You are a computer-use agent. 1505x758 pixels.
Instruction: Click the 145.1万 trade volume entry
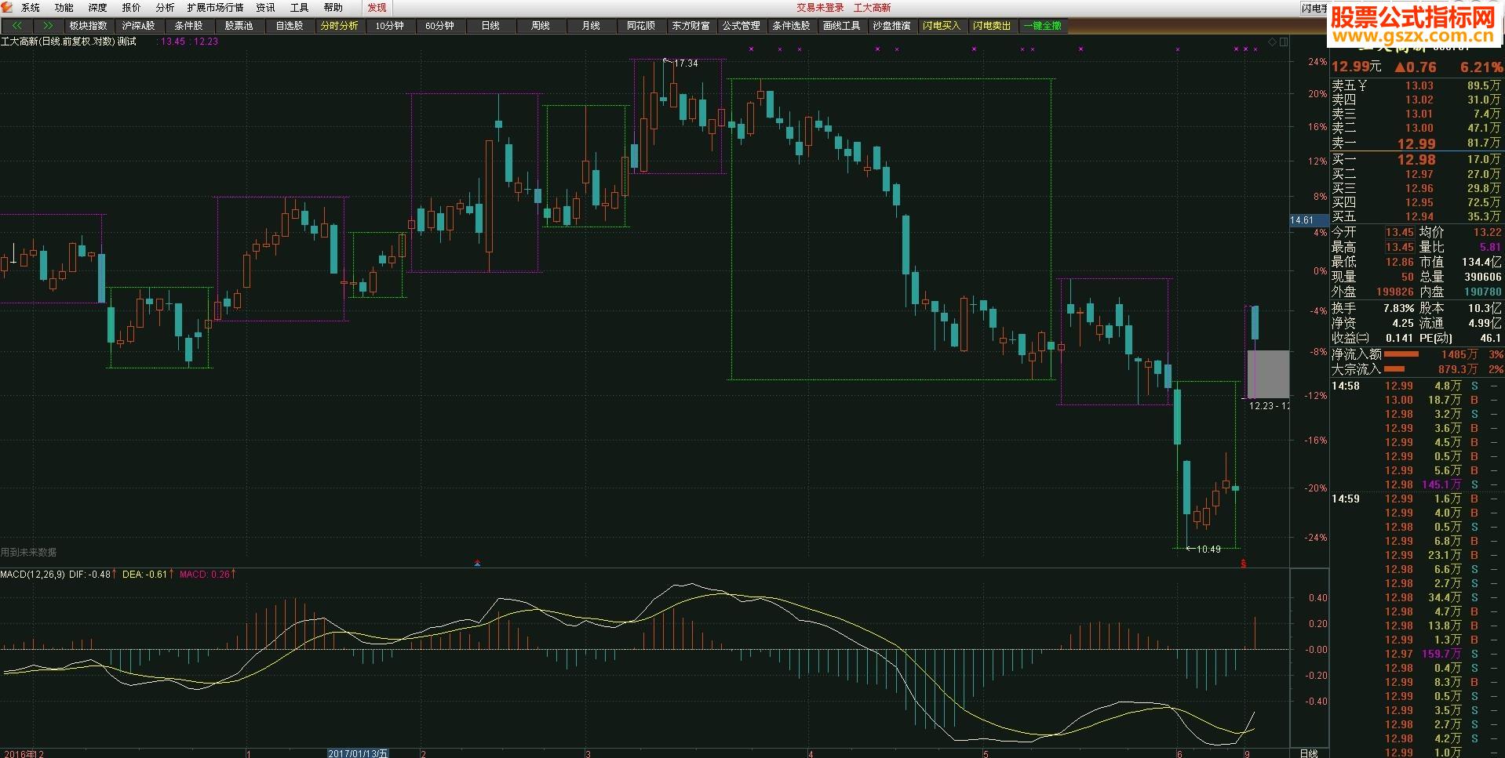(x=1441, y=484)
